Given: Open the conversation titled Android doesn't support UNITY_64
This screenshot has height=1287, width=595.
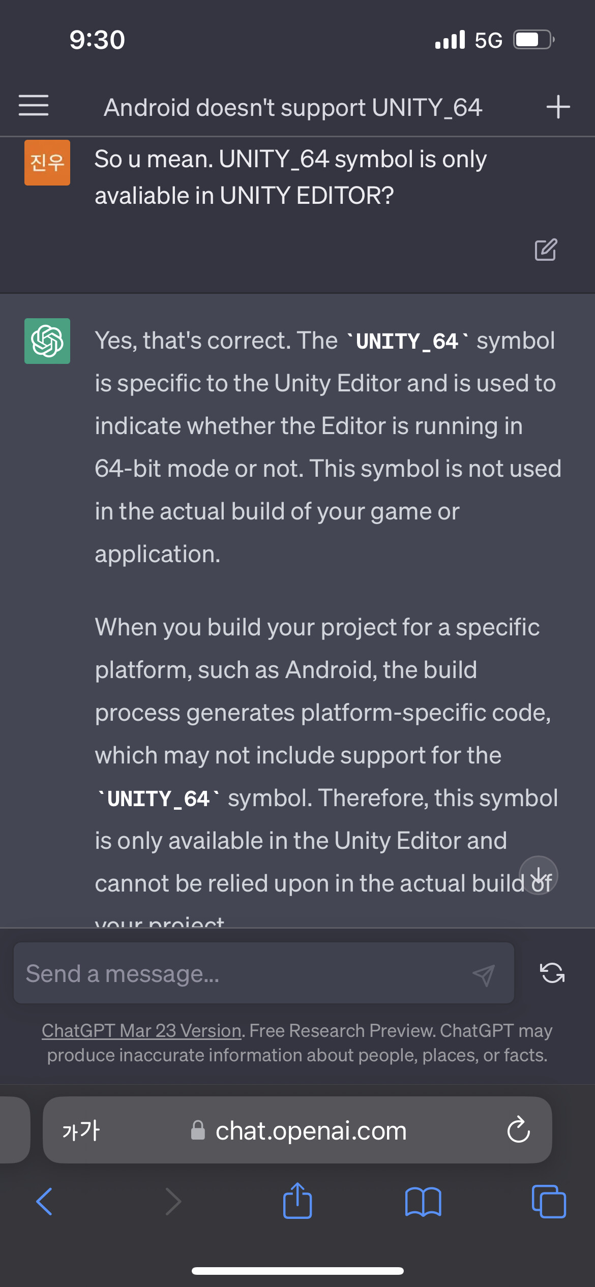Looking at the screenshot, I should (293, 107).
